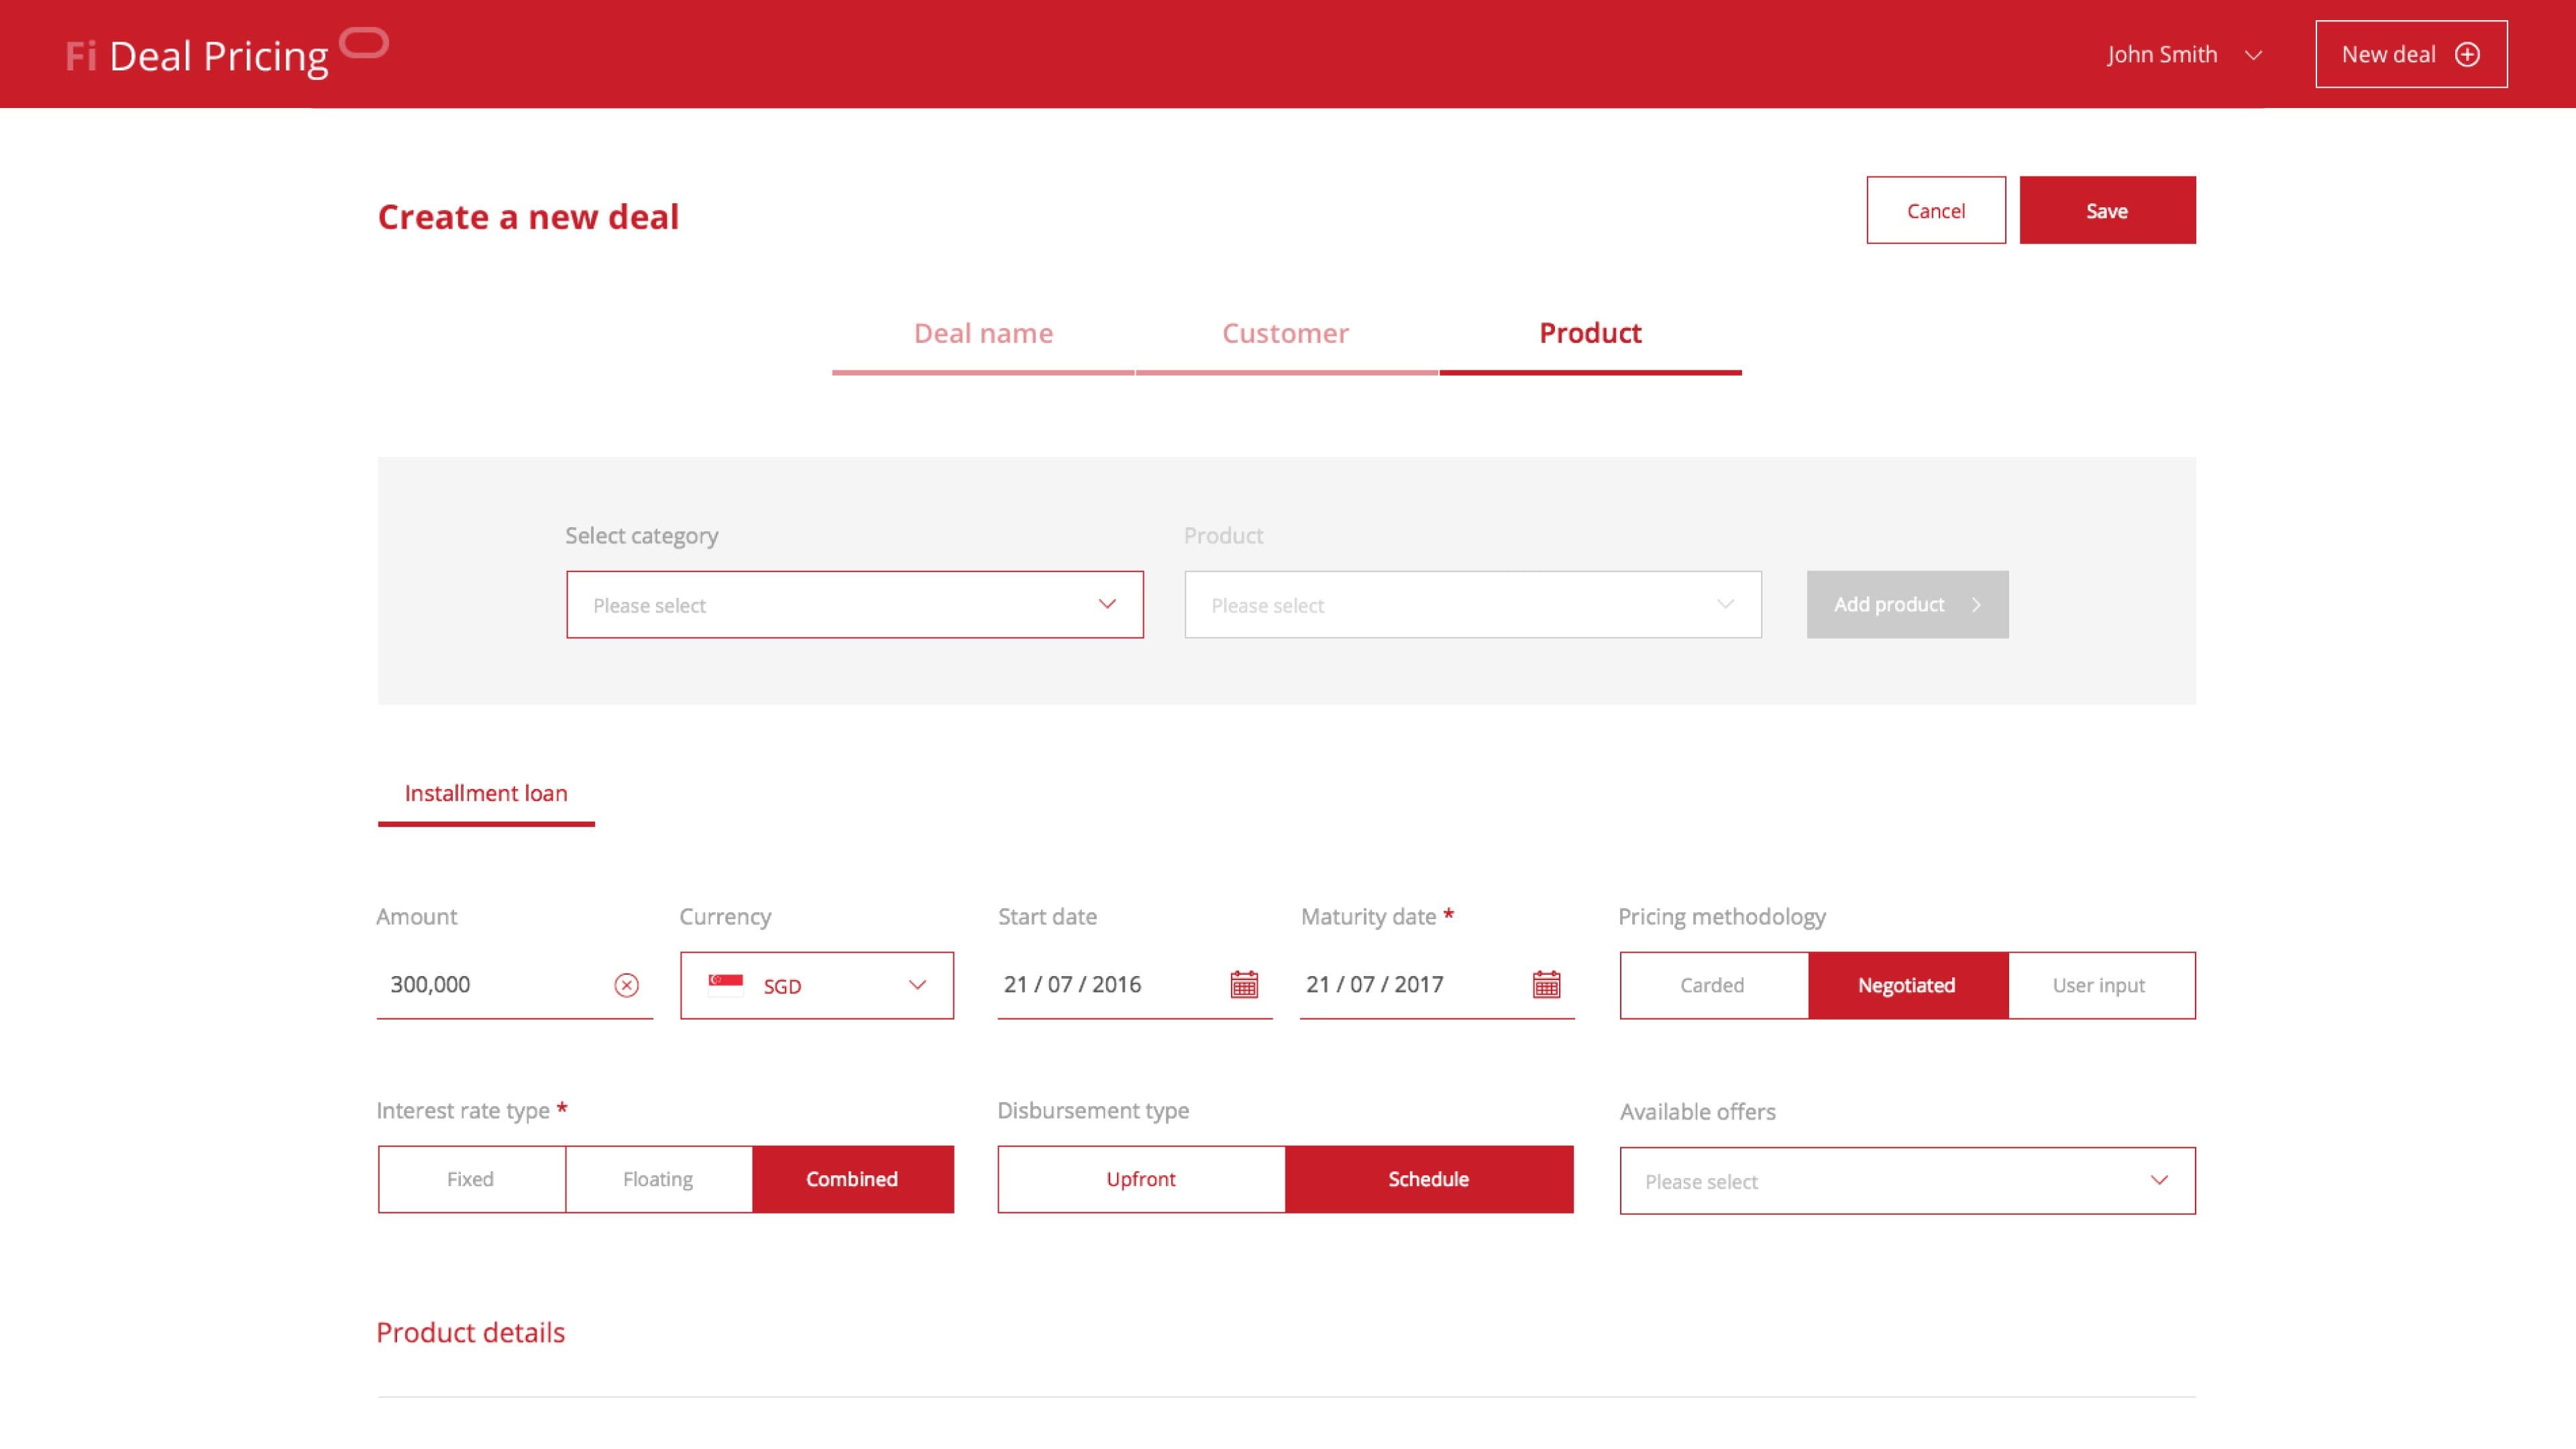Click the New deal button
This screenshot has height=1449, width=2576.
[2411, 54]
